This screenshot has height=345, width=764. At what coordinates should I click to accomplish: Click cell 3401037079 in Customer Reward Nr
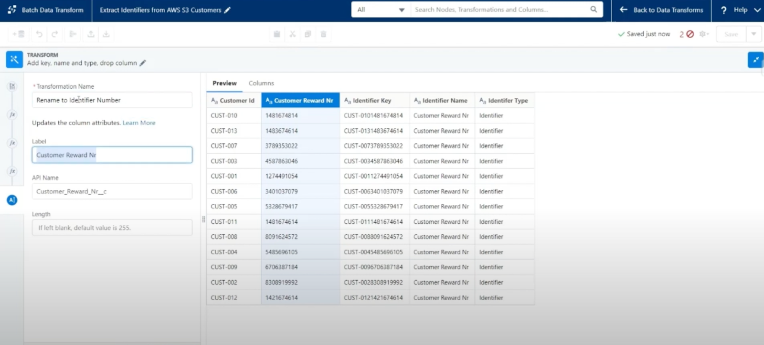pyautogui.click(x=300, y=191)
